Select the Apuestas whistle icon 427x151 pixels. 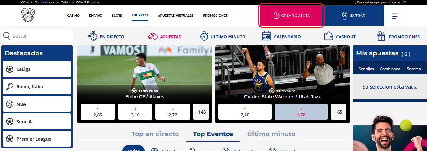click(x=153, y=36)
